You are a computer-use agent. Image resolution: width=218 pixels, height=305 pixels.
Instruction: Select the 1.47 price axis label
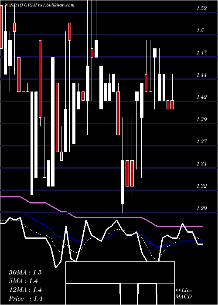coord(201,53)
